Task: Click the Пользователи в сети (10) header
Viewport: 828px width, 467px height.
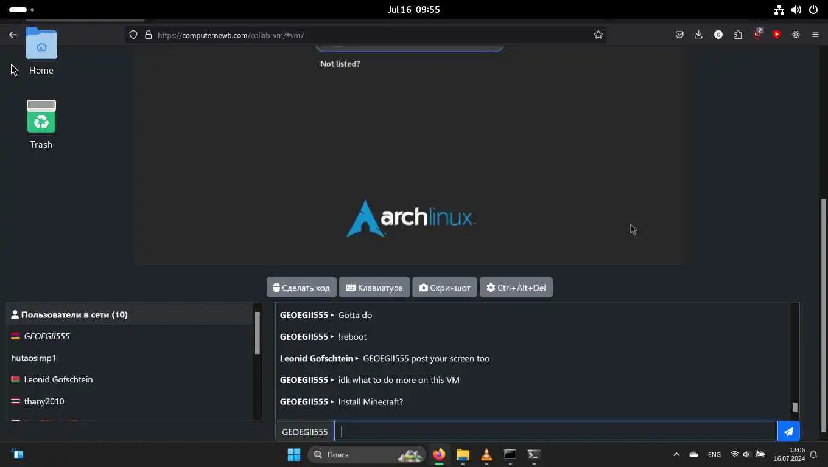Action: click(x=130, y=314)
